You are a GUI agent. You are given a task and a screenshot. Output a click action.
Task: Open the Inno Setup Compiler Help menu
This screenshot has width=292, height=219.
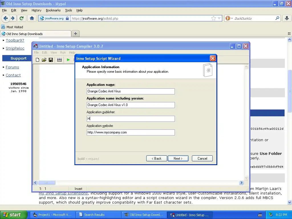[72, 52]
